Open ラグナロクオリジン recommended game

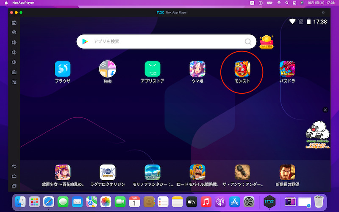tap(108, 172)
